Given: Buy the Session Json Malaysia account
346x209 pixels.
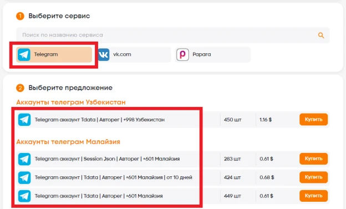Looking at the screenshot, I should click(313, 159).
